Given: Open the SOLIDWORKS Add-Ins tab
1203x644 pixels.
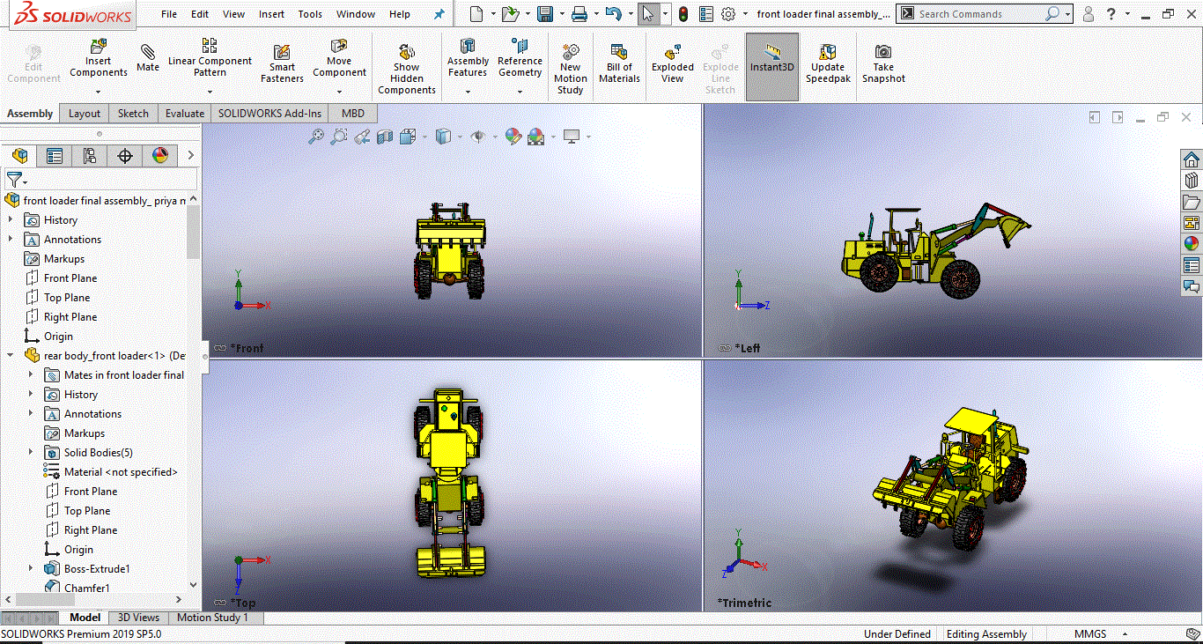Looking at the screenshot, I should [x=269, y=114].
